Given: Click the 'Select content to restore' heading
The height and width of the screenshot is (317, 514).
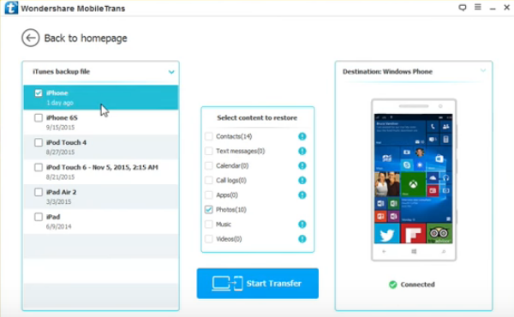Looking at the screenshot, I should tap(257, 117).
